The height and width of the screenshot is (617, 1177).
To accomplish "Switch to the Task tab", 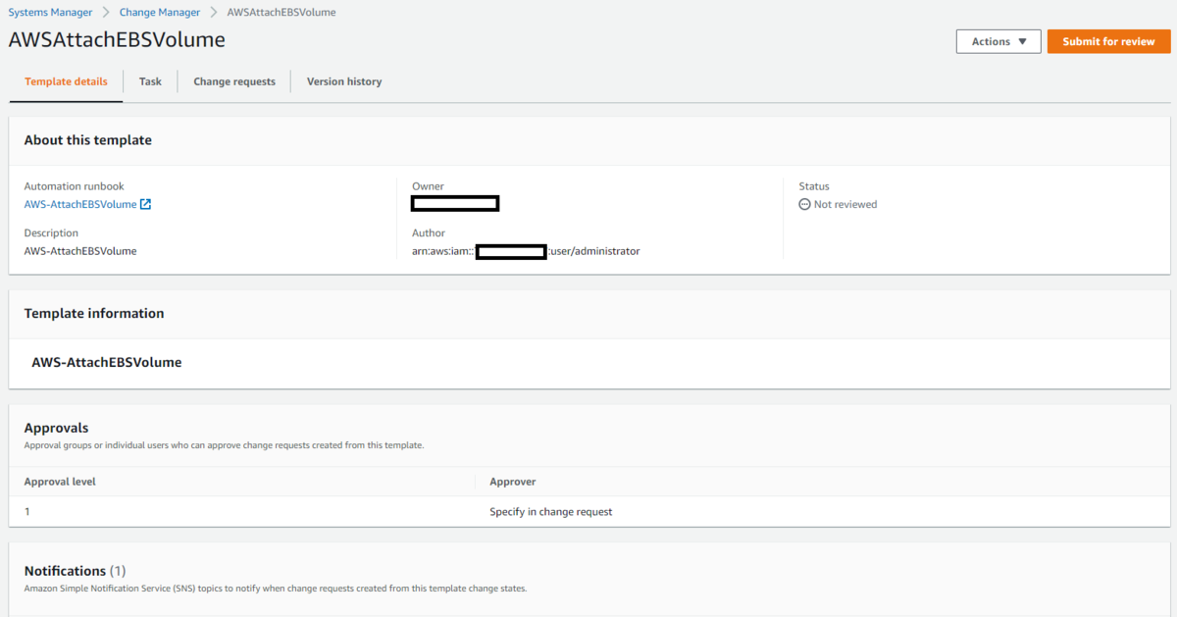I will point(150,81).
